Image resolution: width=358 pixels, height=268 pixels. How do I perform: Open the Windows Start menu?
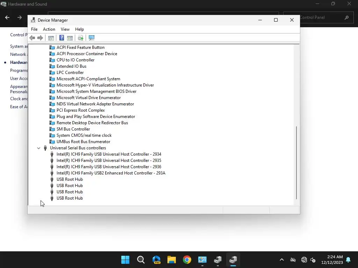(125, 260)
